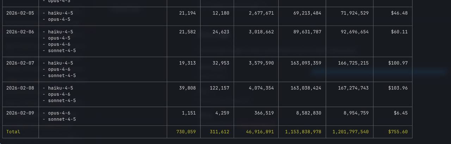Screen dimensions: 451x144
Task: Click the $6.45 cost value
Action: point(401,113)
